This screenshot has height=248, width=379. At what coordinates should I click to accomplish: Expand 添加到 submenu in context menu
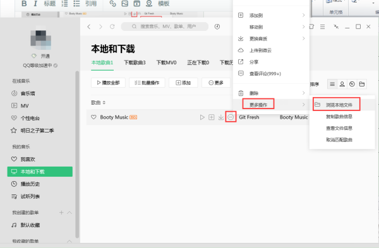(x=271, y=15)
